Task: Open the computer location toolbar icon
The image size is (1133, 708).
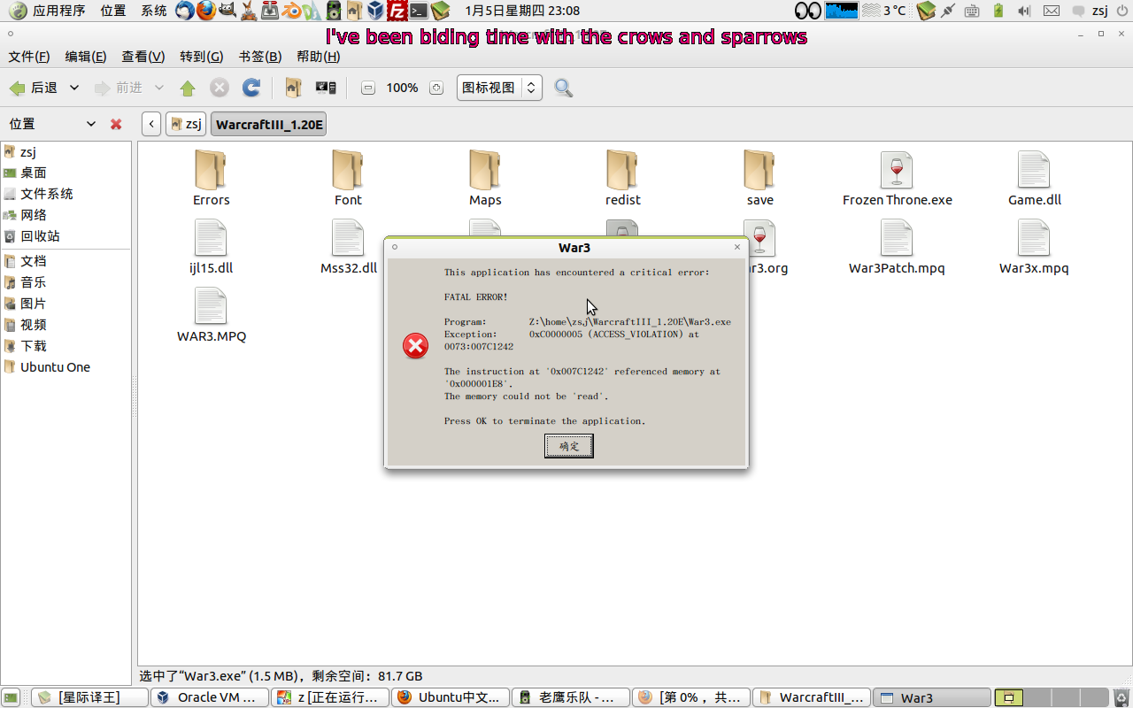Action: [x=326, y=88]
